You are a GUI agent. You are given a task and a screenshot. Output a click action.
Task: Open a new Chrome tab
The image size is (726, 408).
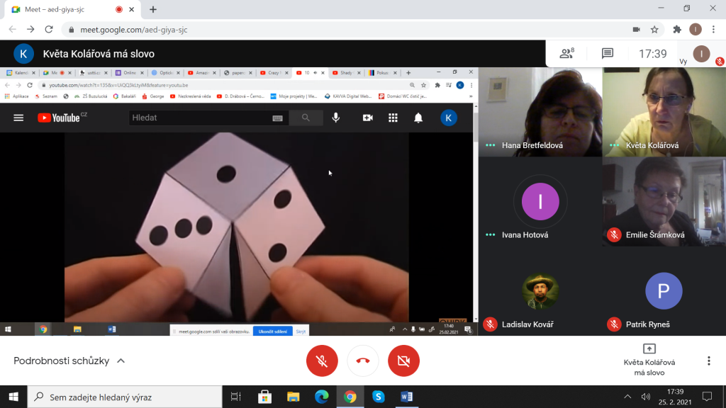[x=153, y=9]
